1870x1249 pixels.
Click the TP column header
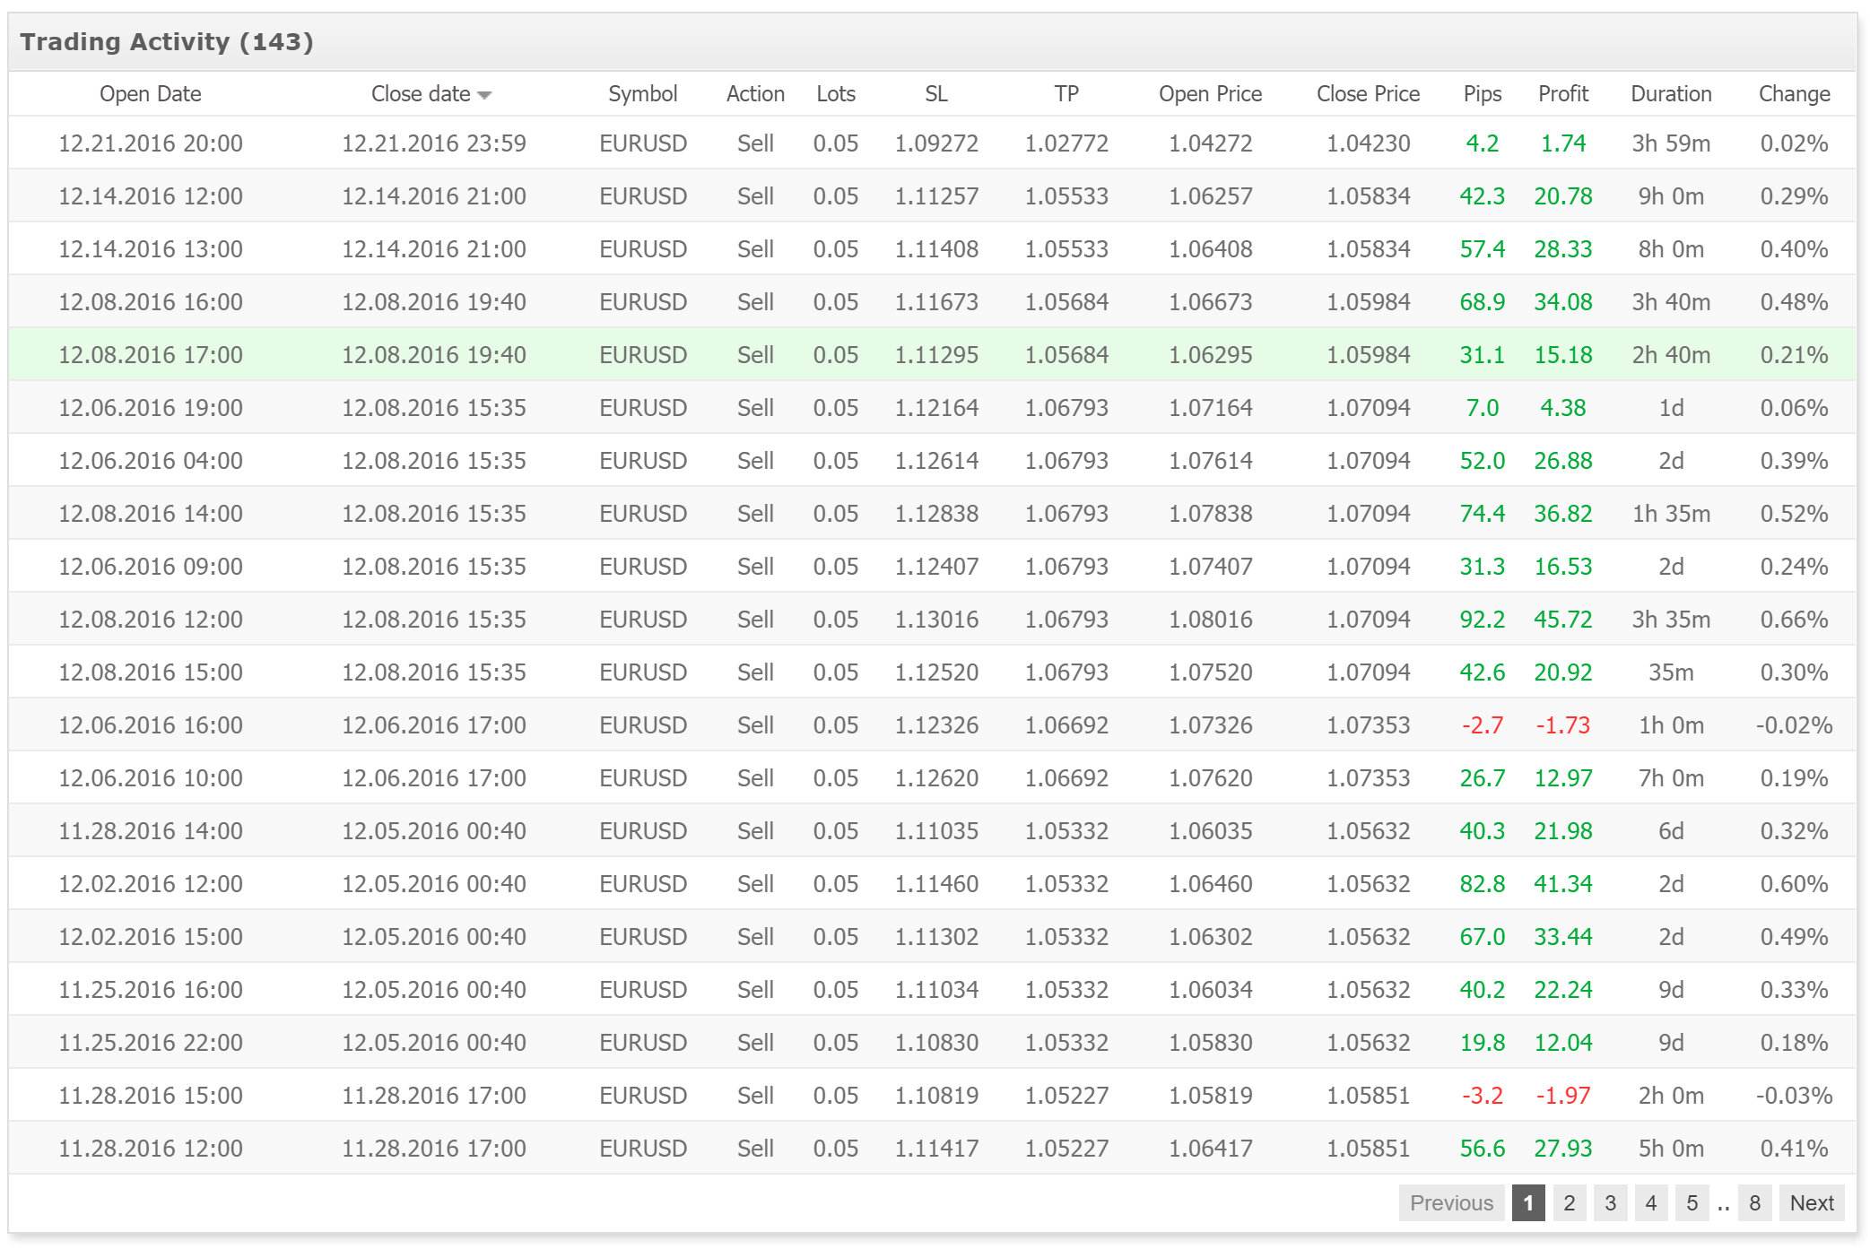(x=1066, y=94)
